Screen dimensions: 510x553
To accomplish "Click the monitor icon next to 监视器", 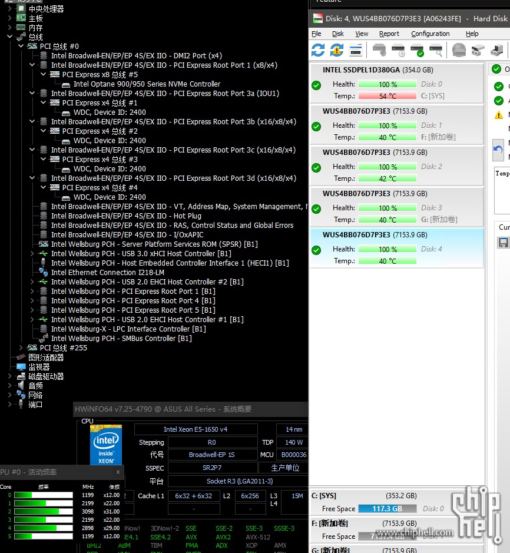I will [21, 367].
